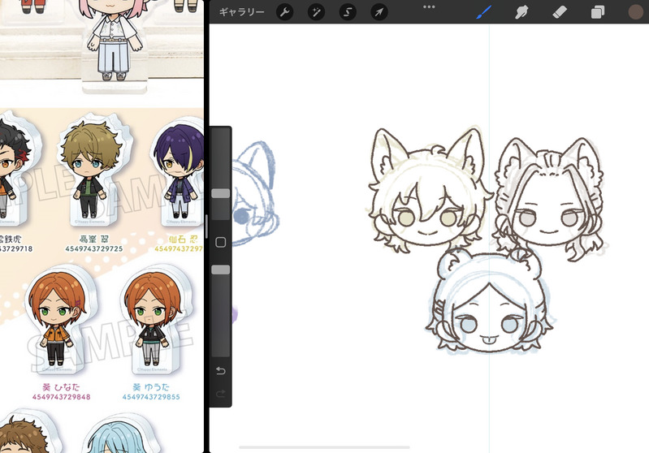Open the Actions wrench menu
649x453 pixels.
285,12
